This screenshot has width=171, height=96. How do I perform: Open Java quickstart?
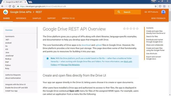point(7,53)
